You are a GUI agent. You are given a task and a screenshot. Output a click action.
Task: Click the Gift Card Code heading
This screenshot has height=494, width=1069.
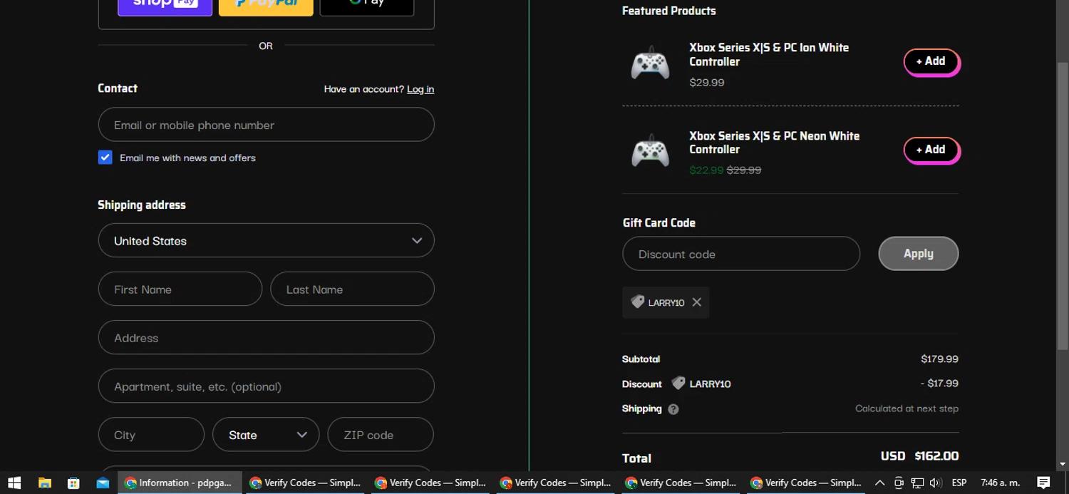[x=659, y=222]
